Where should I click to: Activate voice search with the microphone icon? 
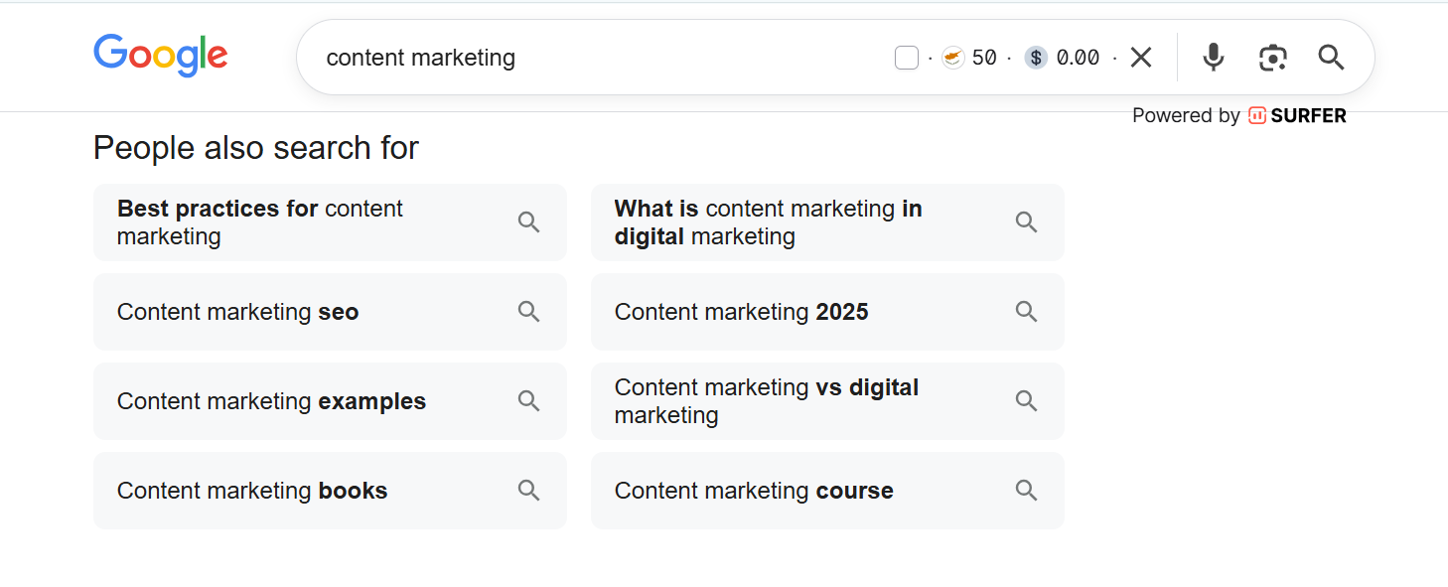pos(1213,57)
